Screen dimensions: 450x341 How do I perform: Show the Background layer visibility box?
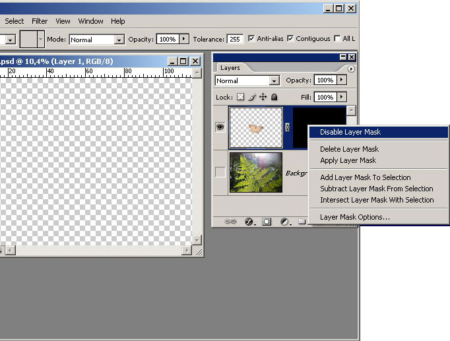pyautogui.click(x=220, y=171)
